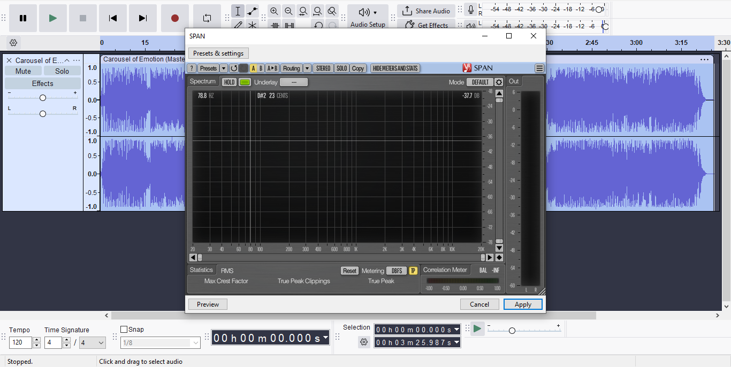The height and width of the screenshot is (367, 731).
Task: Open the Underlay selector in SPAN
Action: [294, 82]
